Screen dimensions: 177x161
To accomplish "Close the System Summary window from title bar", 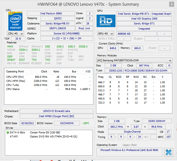I will (171, 4).
